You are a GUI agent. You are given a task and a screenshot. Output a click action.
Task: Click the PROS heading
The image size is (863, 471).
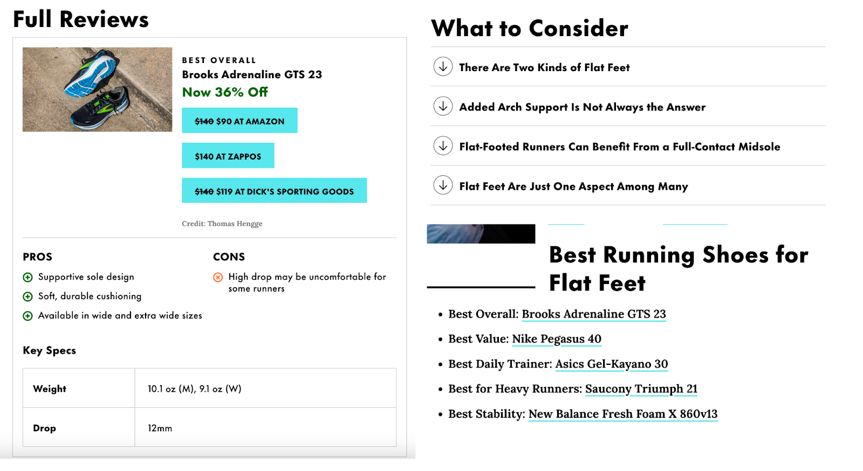(x=37, y=257)
